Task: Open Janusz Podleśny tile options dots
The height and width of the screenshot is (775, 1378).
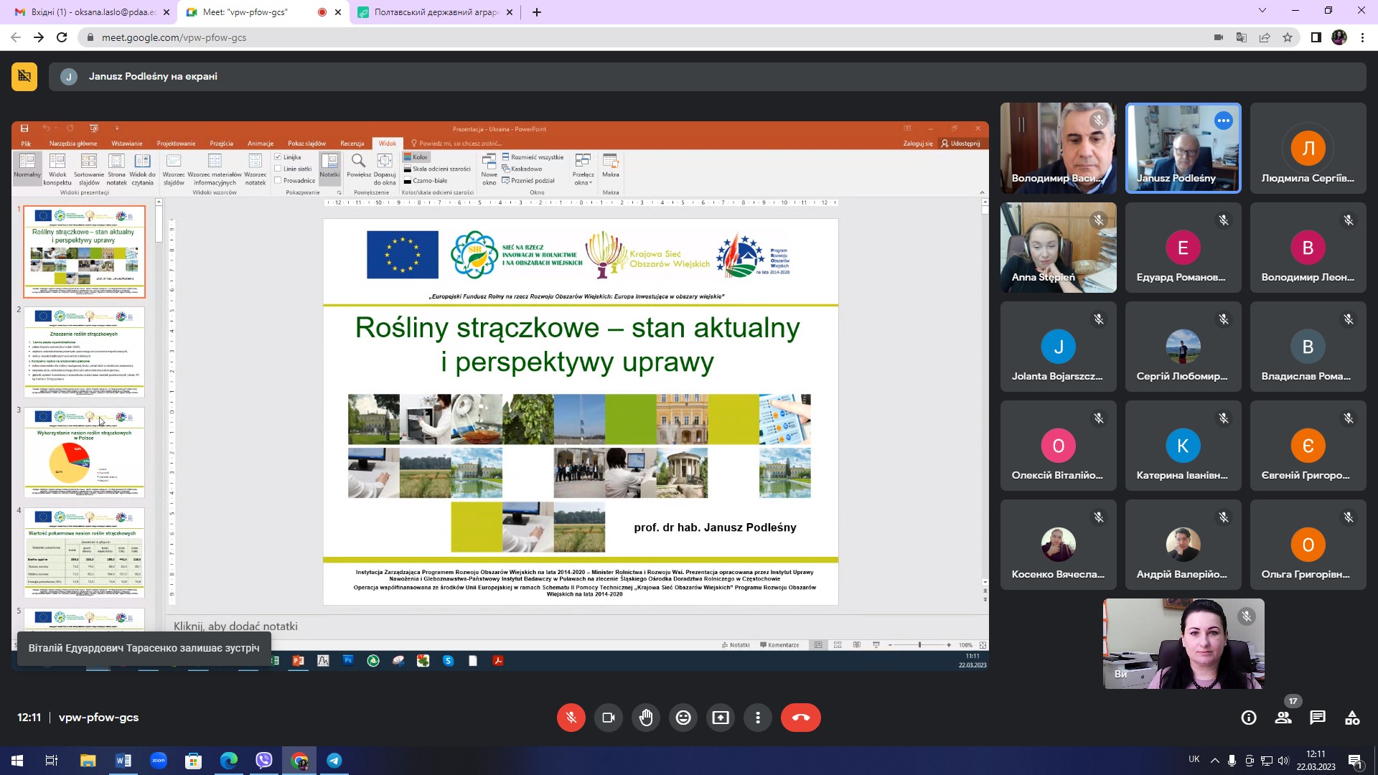Action: [x=1224, y=121]
